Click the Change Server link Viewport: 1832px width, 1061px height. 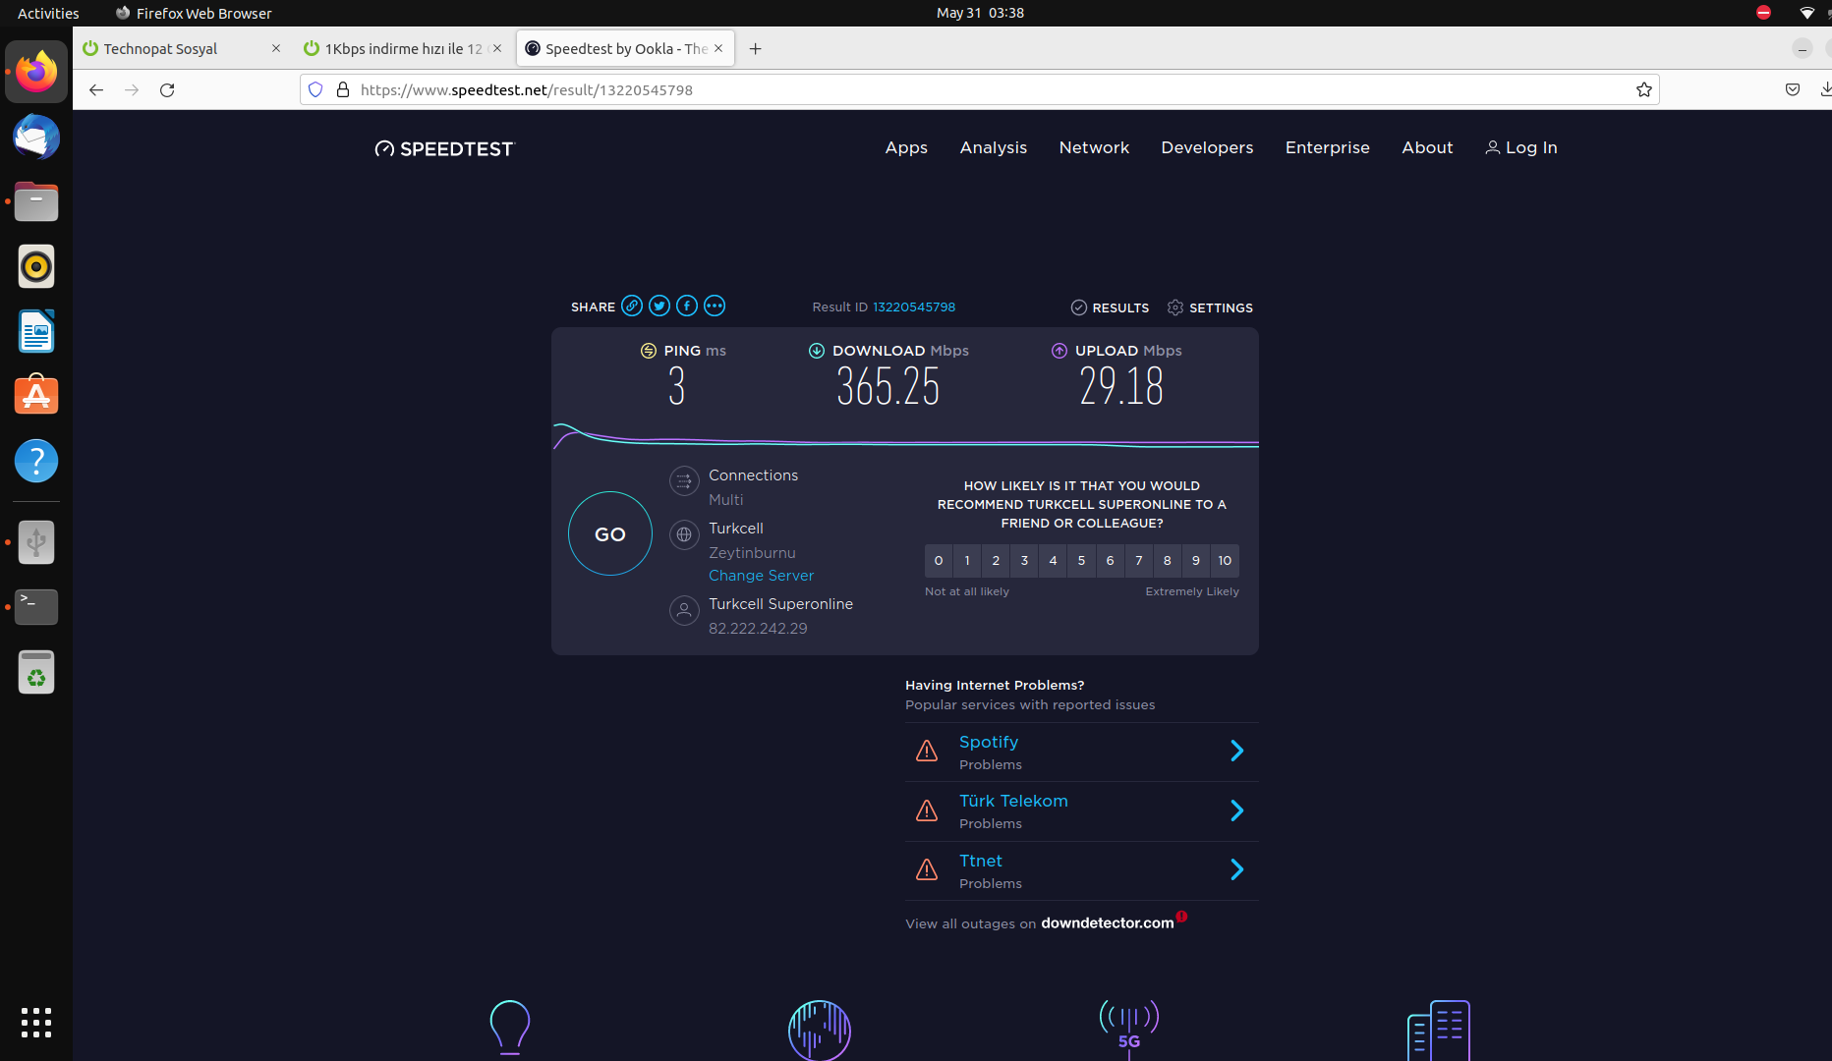pos(762,576)
